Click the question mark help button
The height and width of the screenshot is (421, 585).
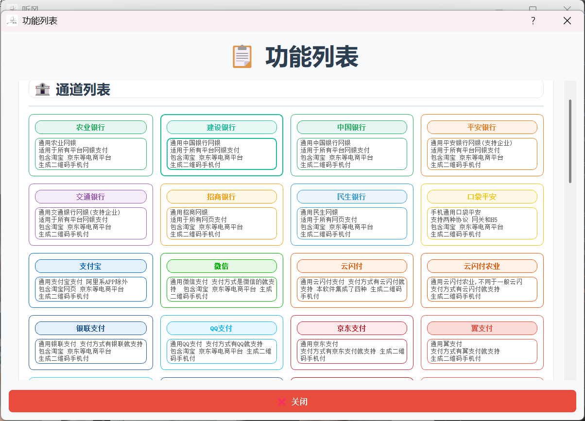point(533,20)
